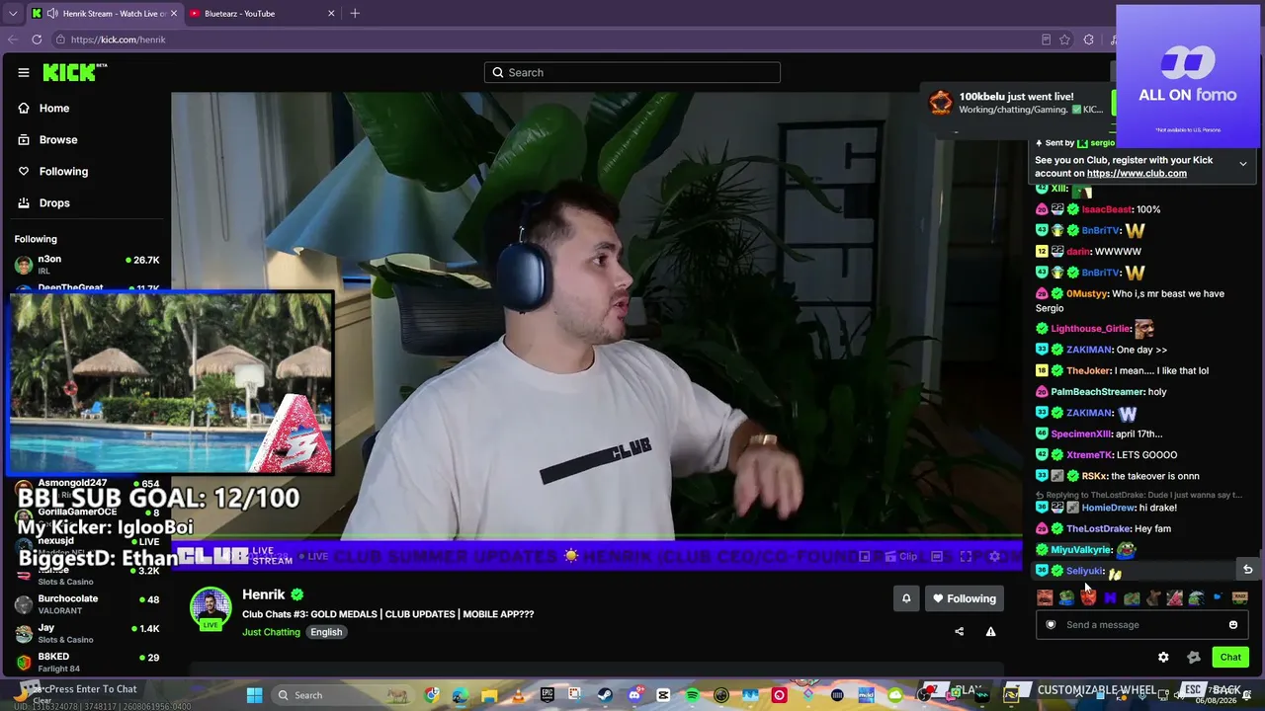1265x711 pixels.
Task: Open video player settings gear
Action: coord(994,556)
